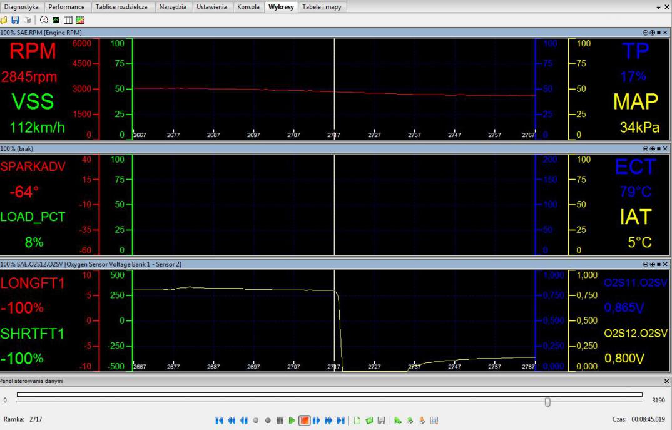Skip to the last frame of the log
Image resolution: width=672 pixels, height=430 pixels.
[341, 419]
